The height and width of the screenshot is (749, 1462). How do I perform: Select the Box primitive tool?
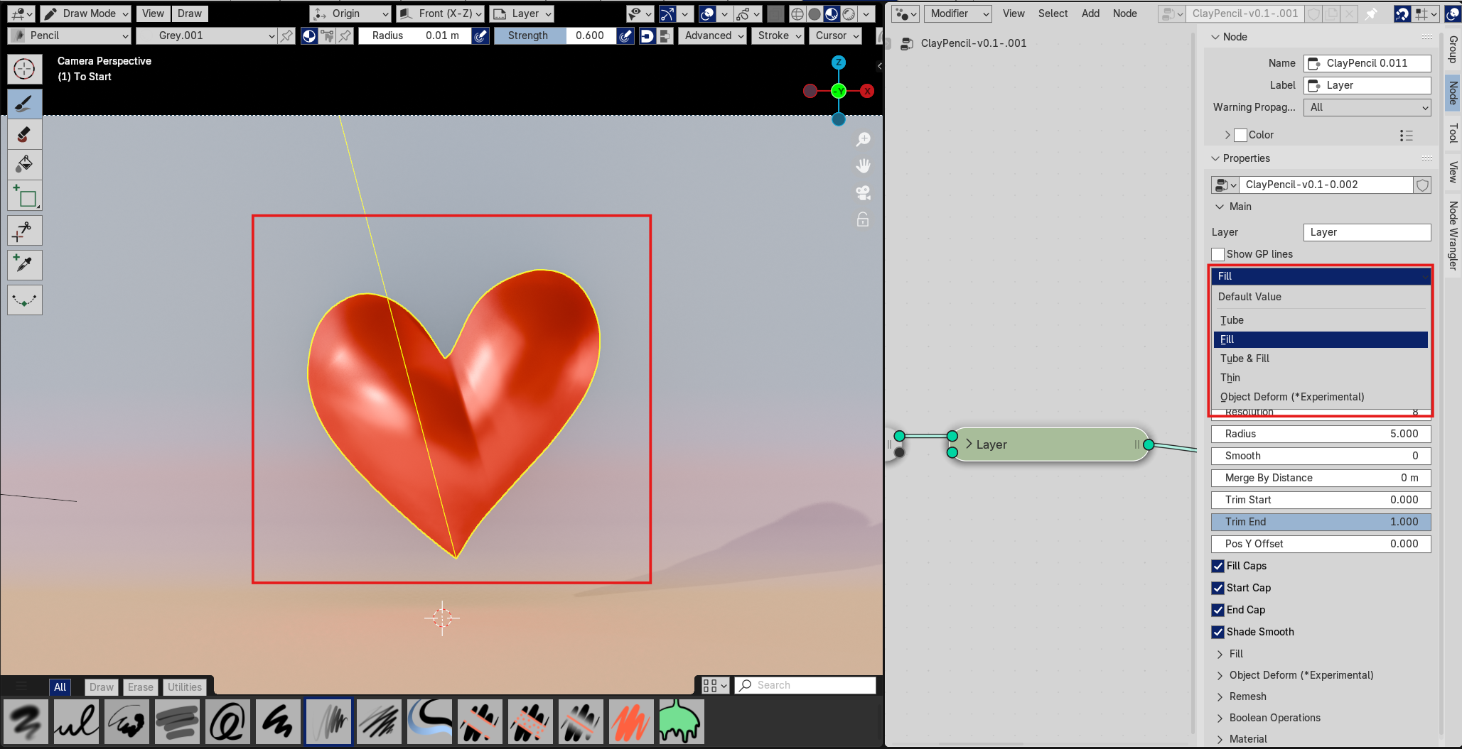24,197
